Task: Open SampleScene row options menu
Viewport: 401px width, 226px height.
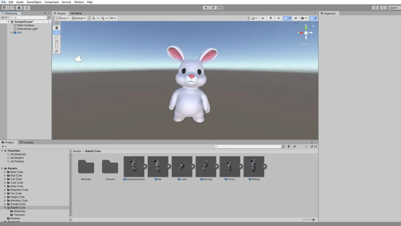Action: pyautogui.click(x=49, y=22)
